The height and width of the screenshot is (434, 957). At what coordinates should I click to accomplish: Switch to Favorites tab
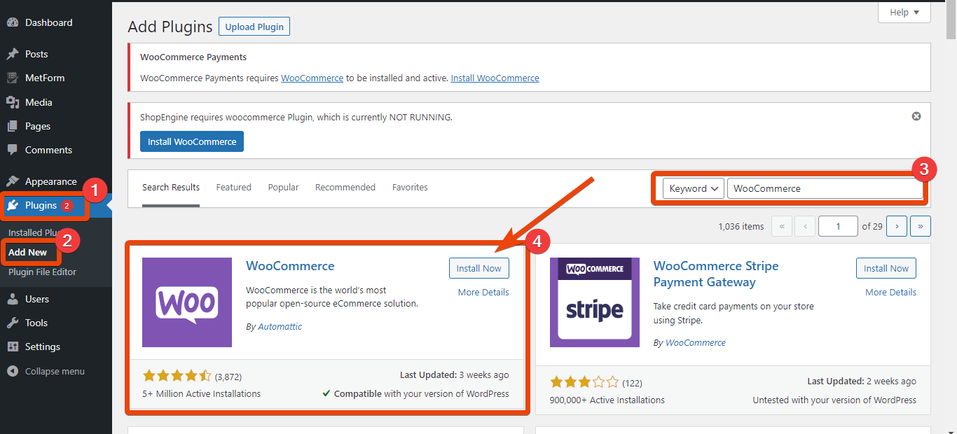pos(410,188)
